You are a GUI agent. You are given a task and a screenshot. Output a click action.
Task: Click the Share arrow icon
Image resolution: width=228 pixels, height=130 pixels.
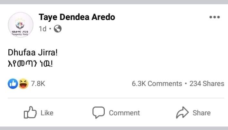182,113
